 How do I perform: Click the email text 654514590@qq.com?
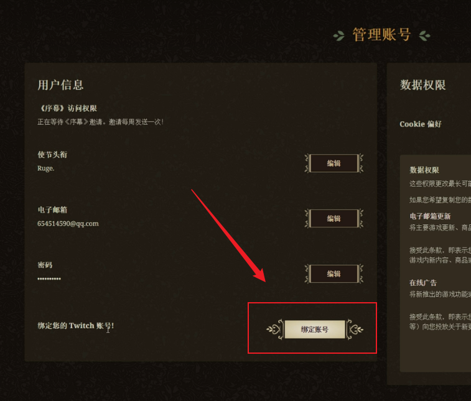(68, 224)
